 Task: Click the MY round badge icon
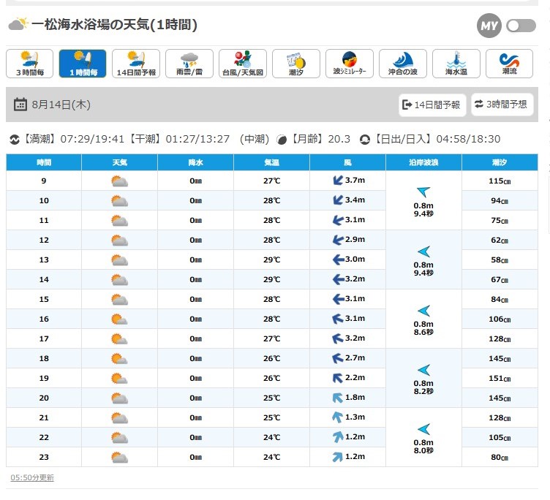click(x=489, y=26)
